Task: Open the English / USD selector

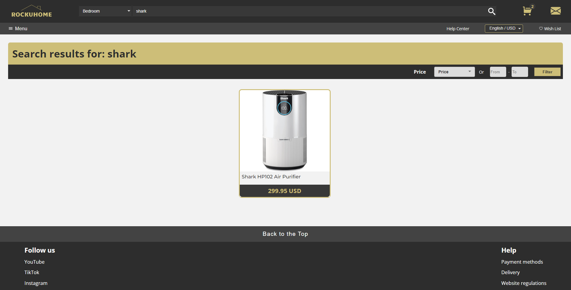Action: click(x=504, y=28)
